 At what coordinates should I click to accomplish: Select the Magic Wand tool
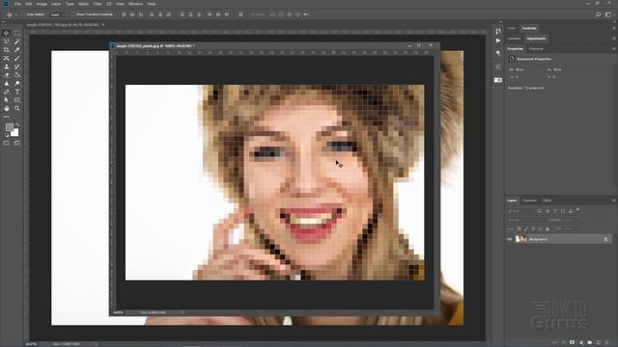17,41
